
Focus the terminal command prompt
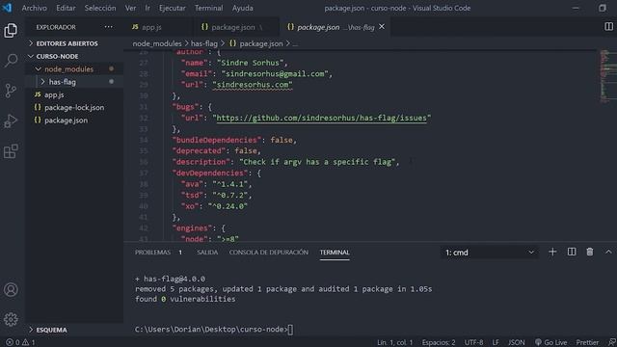[290, 330]
